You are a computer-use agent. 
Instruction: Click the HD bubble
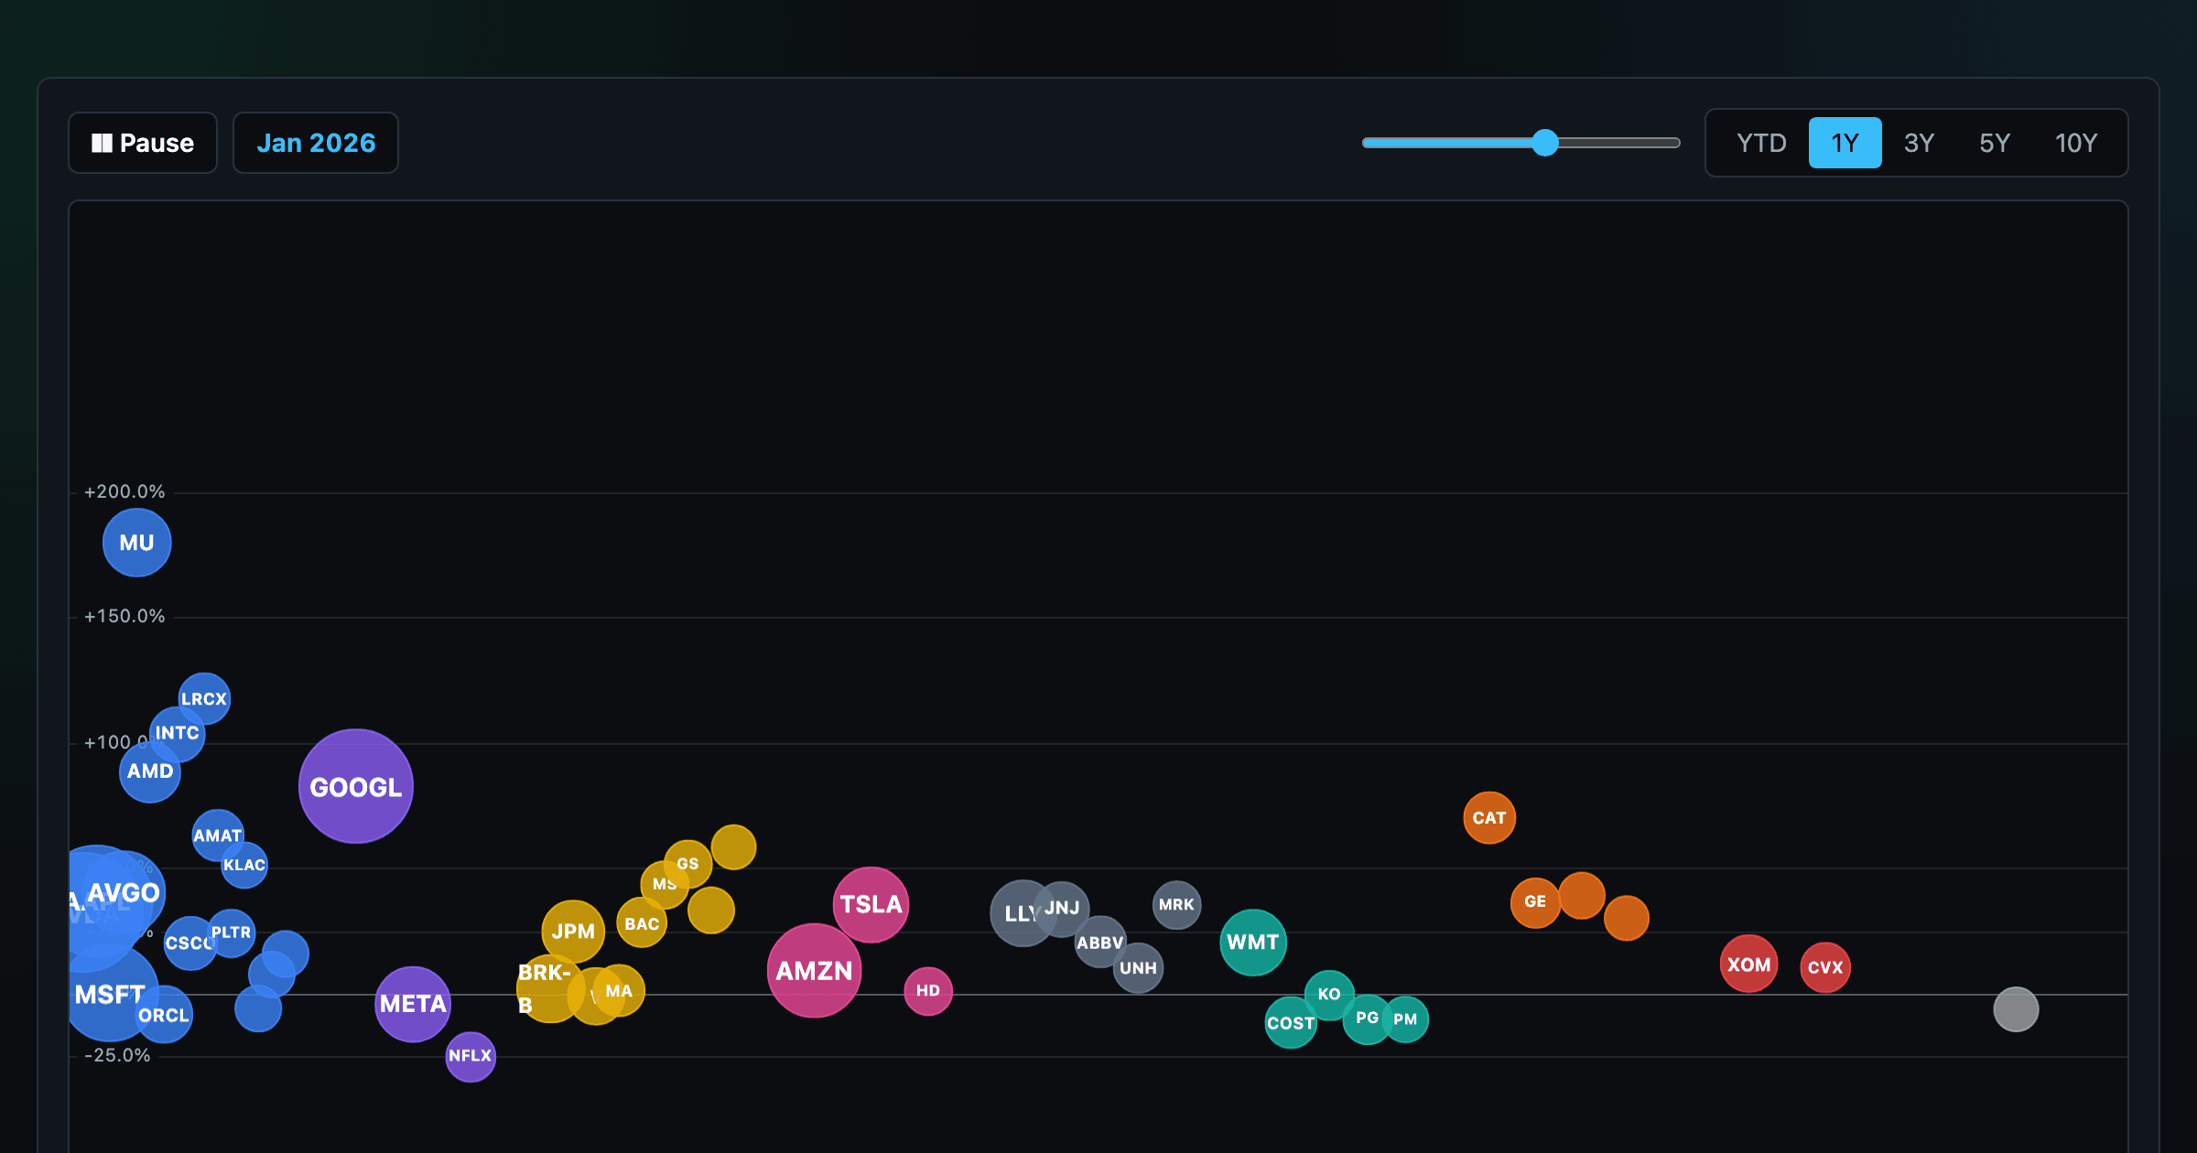click(928, 991)
